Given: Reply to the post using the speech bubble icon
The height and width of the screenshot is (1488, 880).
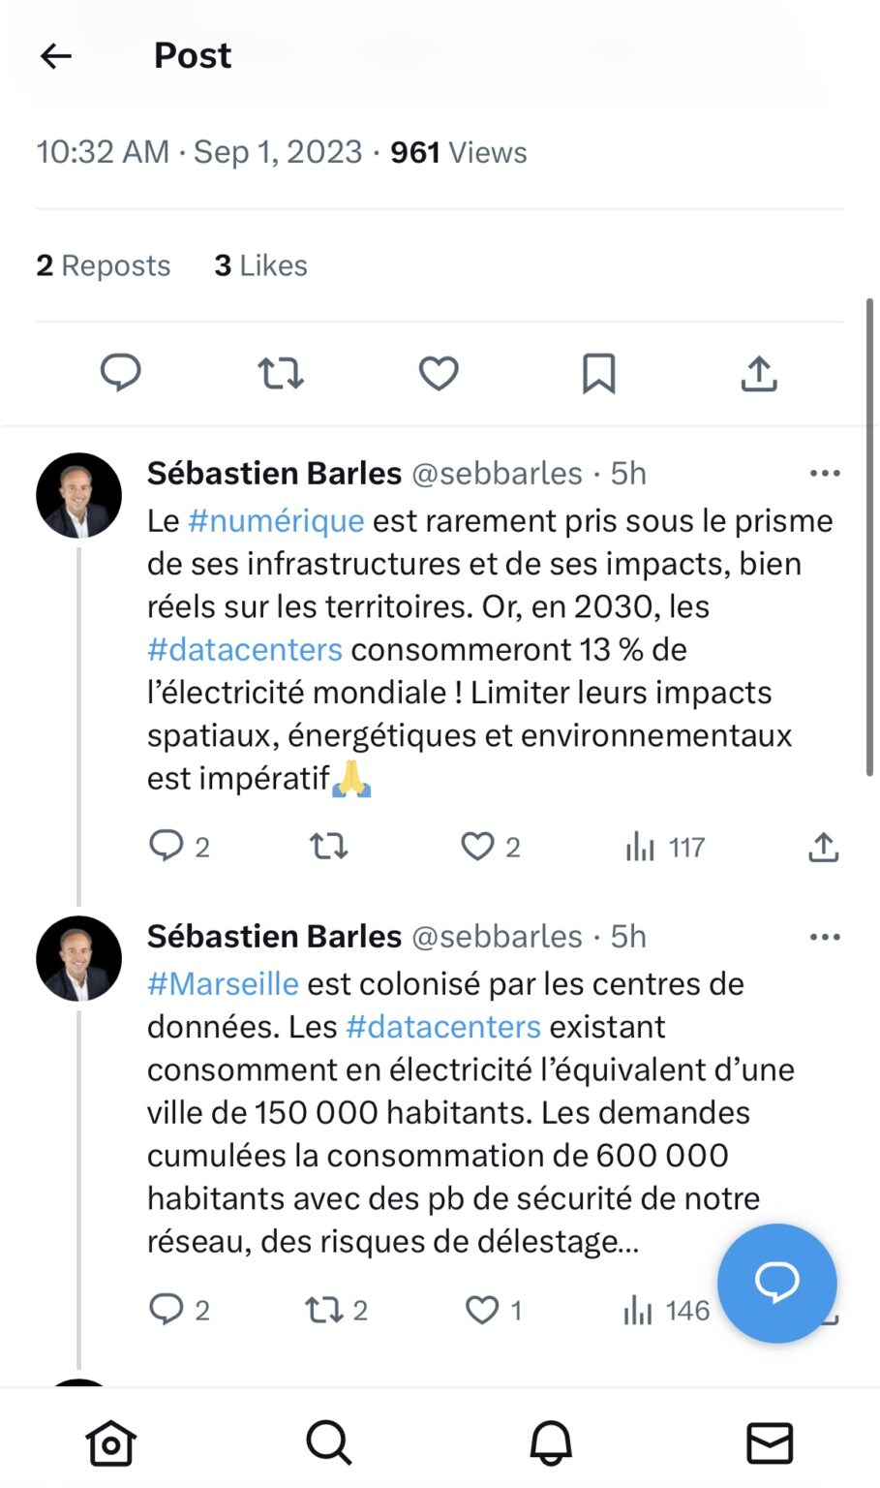Looking at the screenshot, I should point(120,373).
